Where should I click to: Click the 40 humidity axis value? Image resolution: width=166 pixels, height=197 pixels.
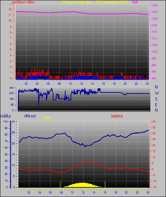[6, 161]
